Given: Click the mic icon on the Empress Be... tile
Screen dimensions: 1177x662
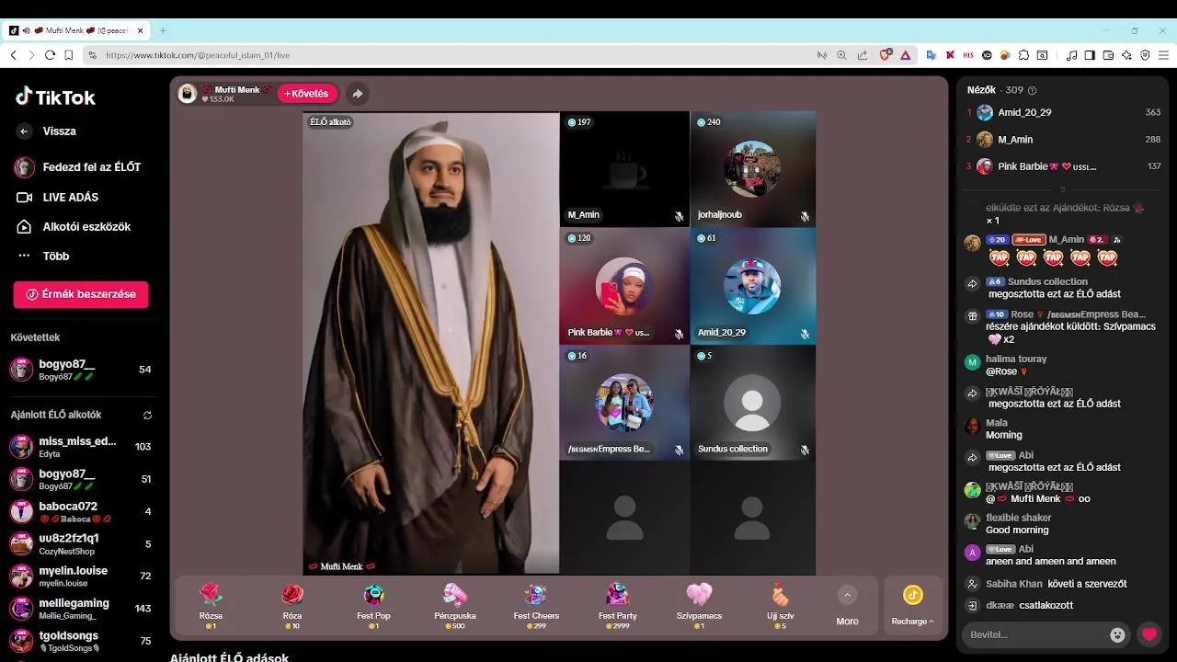Looking at the screenshot, I should click(x=679, y=451).
